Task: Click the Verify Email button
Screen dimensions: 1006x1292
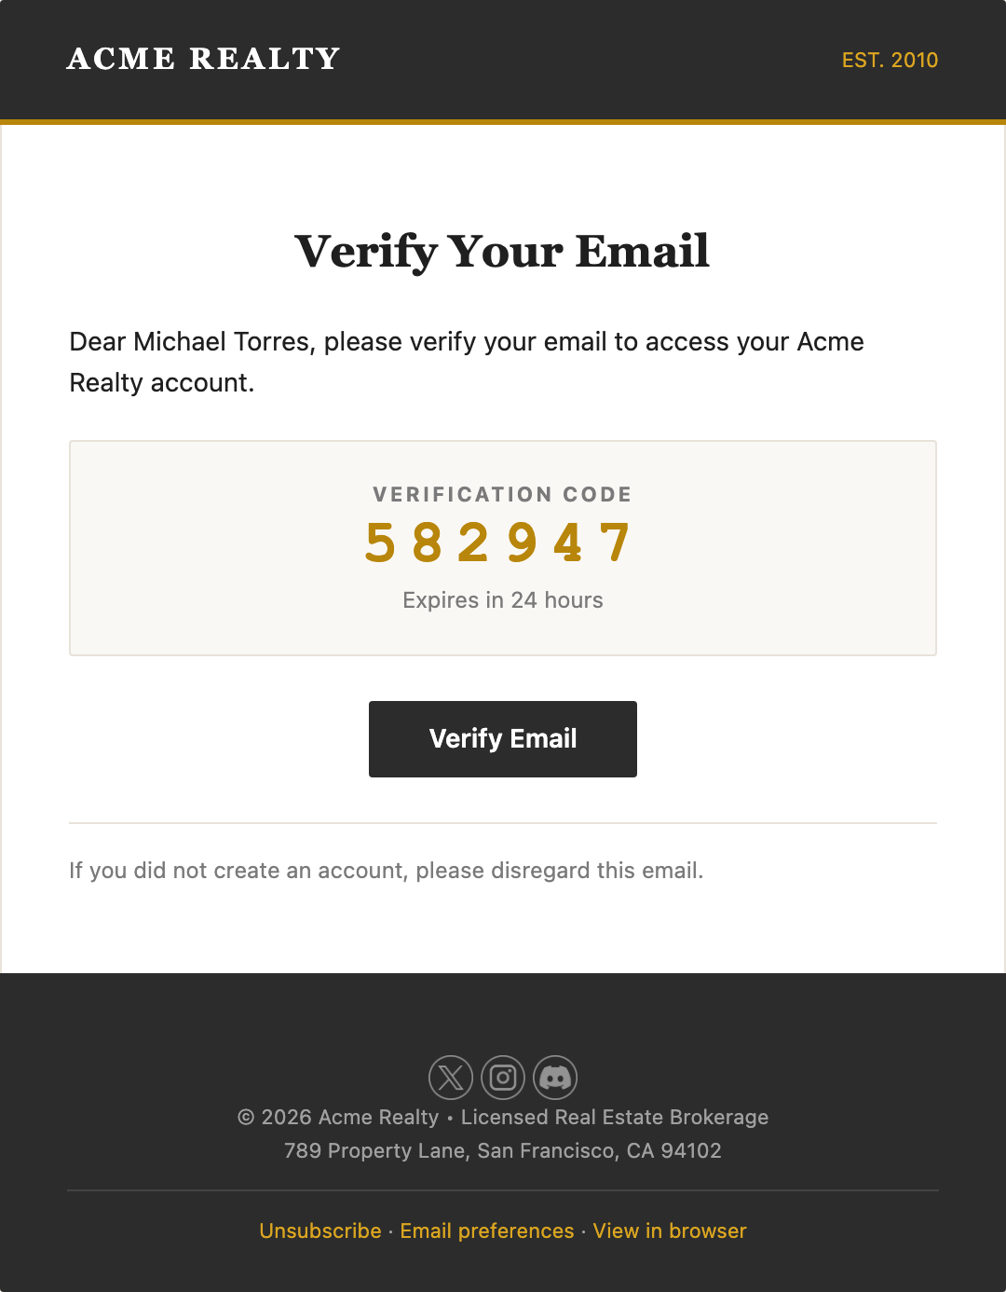Action: click(x=503, y=738)
